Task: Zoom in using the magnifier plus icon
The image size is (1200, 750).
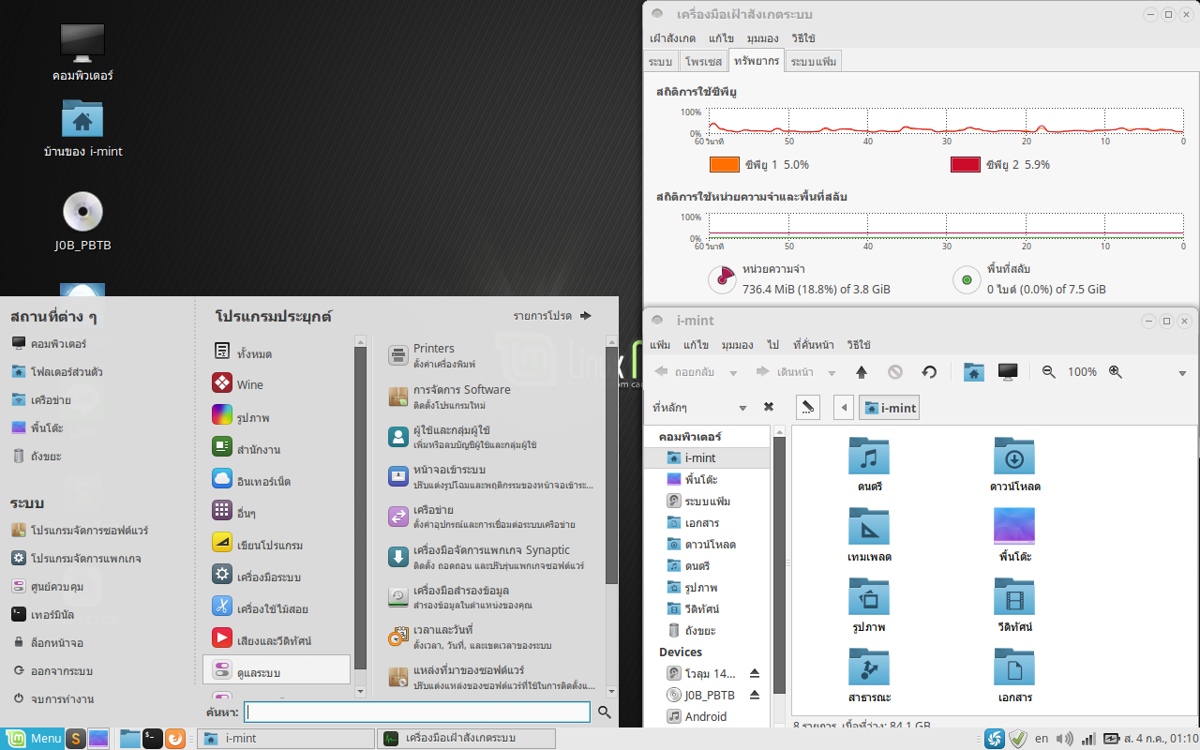Action: click(1116, 372)
